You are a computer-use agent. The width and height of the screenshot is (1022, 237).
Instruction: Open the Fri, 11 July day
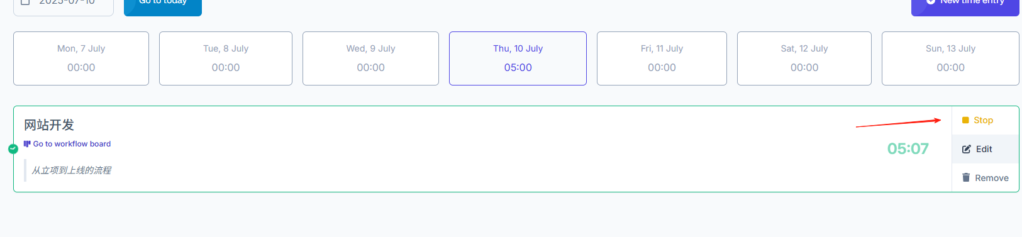coord(662,58)
